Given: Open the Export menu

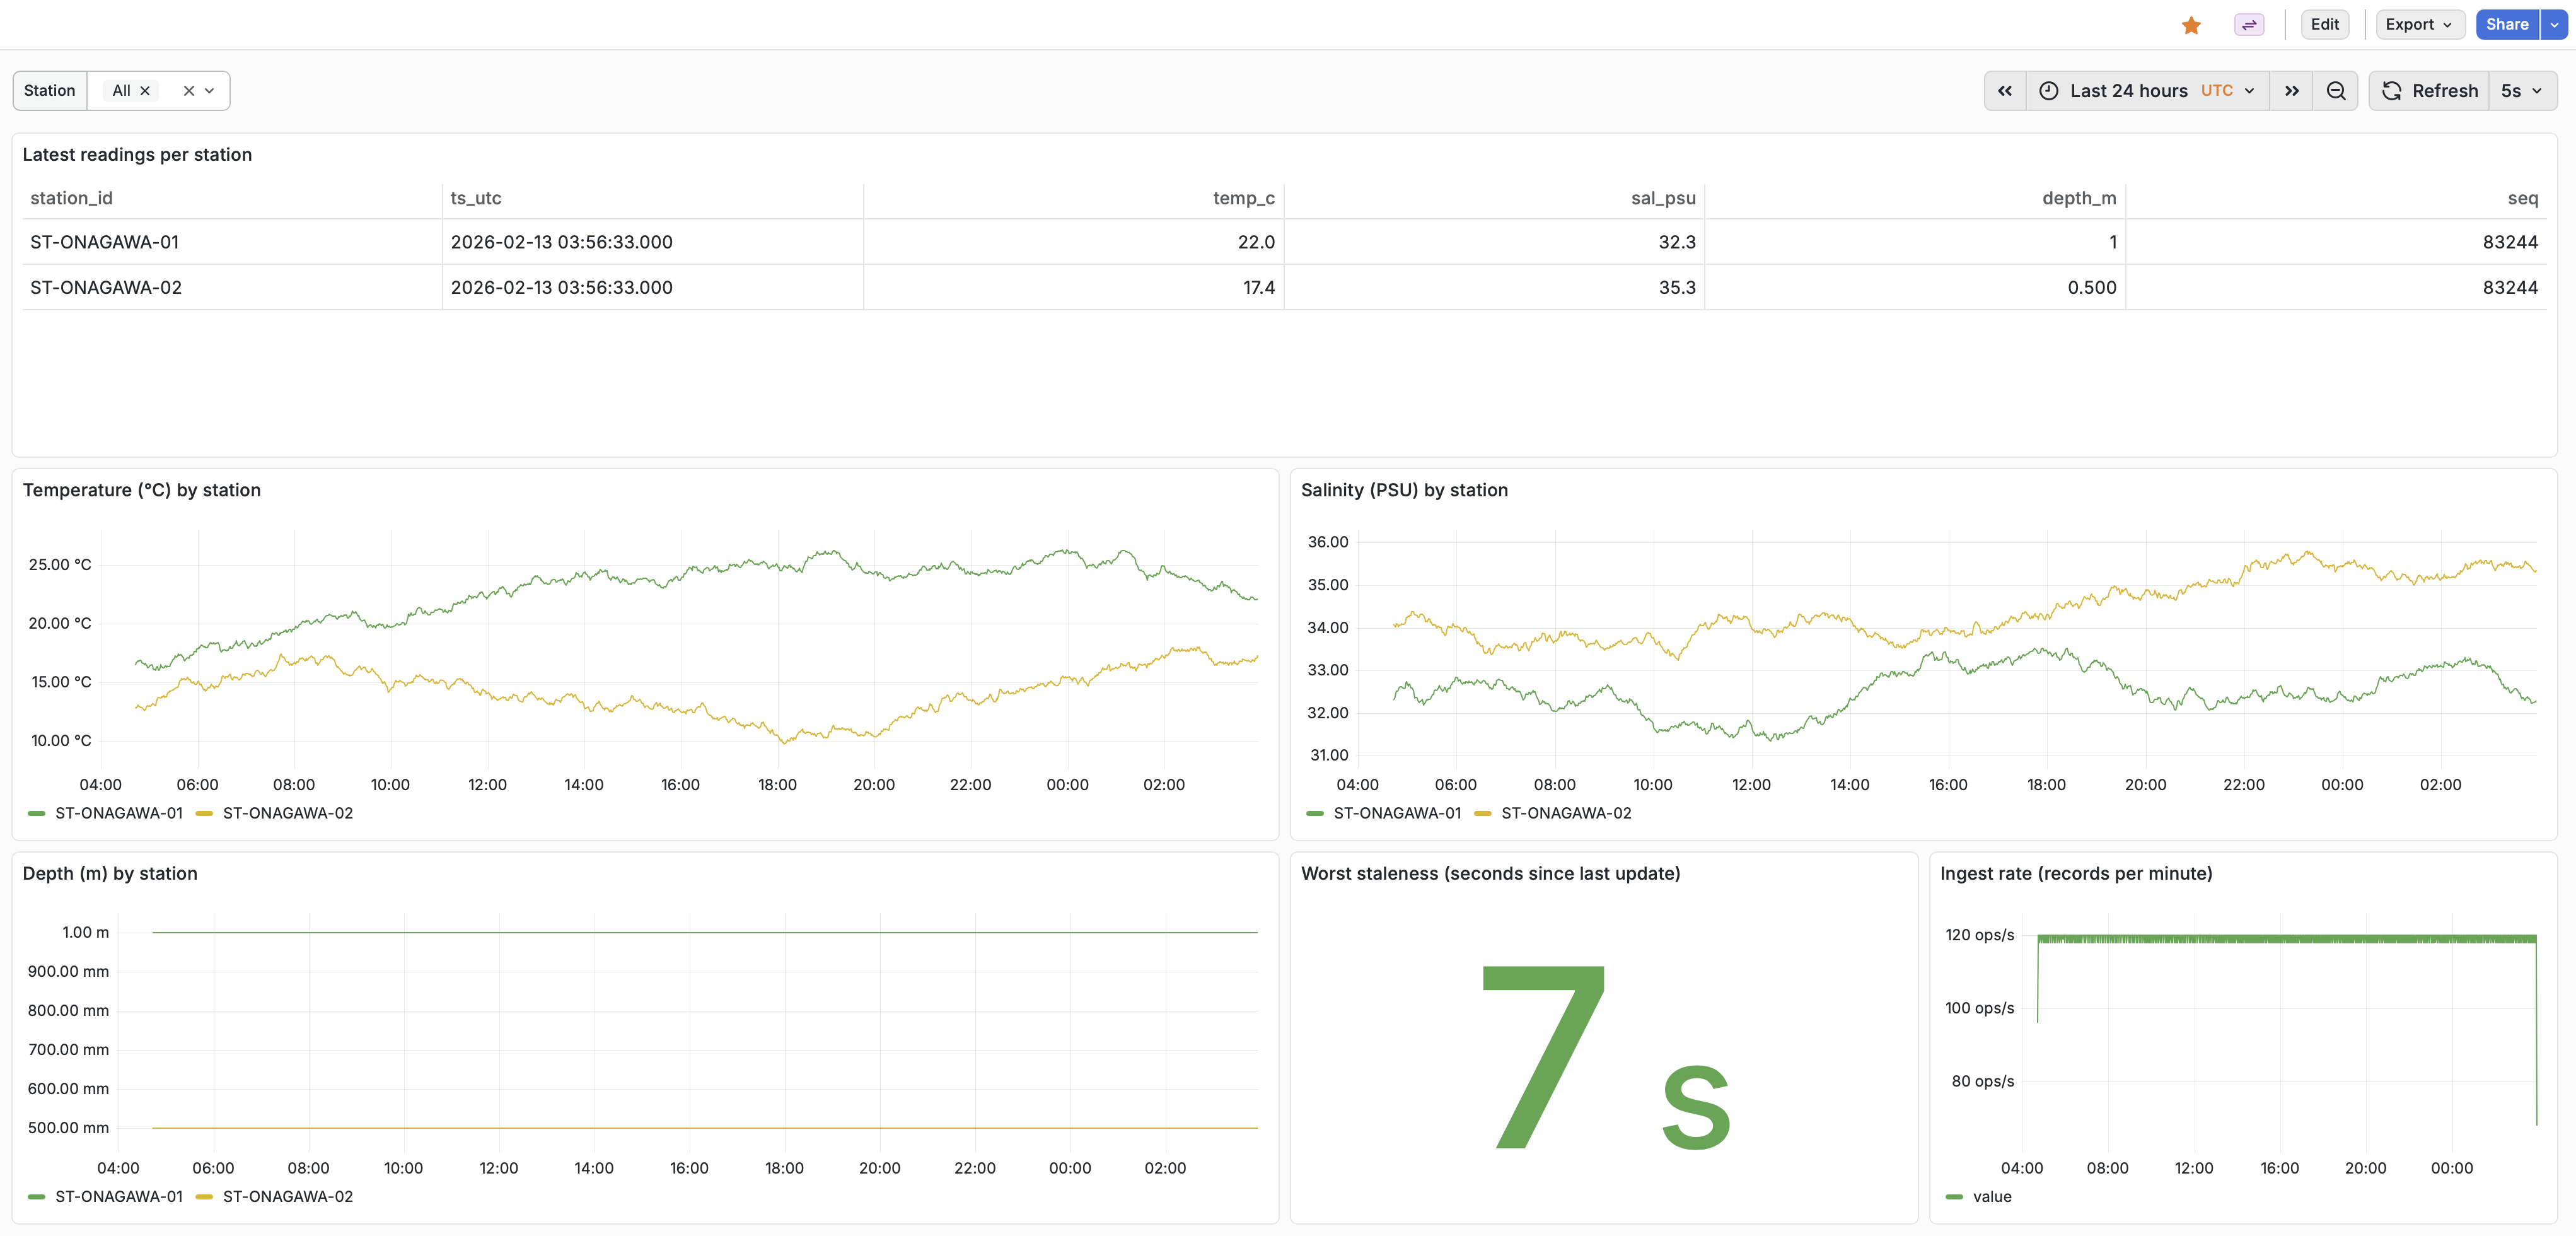Looking at the screenshot, I should [x=2417, y=25].
